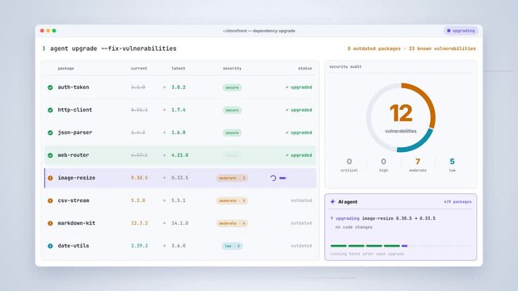Click the package column header
This screenshot has height=291, width=518.
point(65,69)
